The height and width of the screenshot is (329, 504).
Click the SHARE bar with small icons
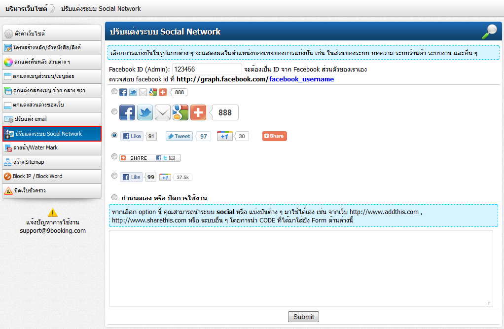pos(150,158)
